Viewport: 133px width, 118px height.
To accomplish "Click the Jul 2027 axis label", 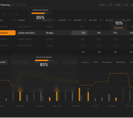I will click(x=40, y=106).
